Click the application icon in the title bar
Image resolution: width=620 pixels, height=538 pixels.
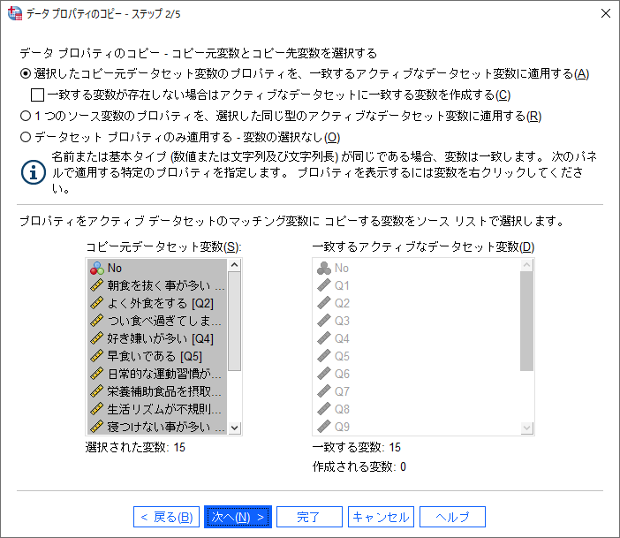pyautogui.click(x=15, y=13)
